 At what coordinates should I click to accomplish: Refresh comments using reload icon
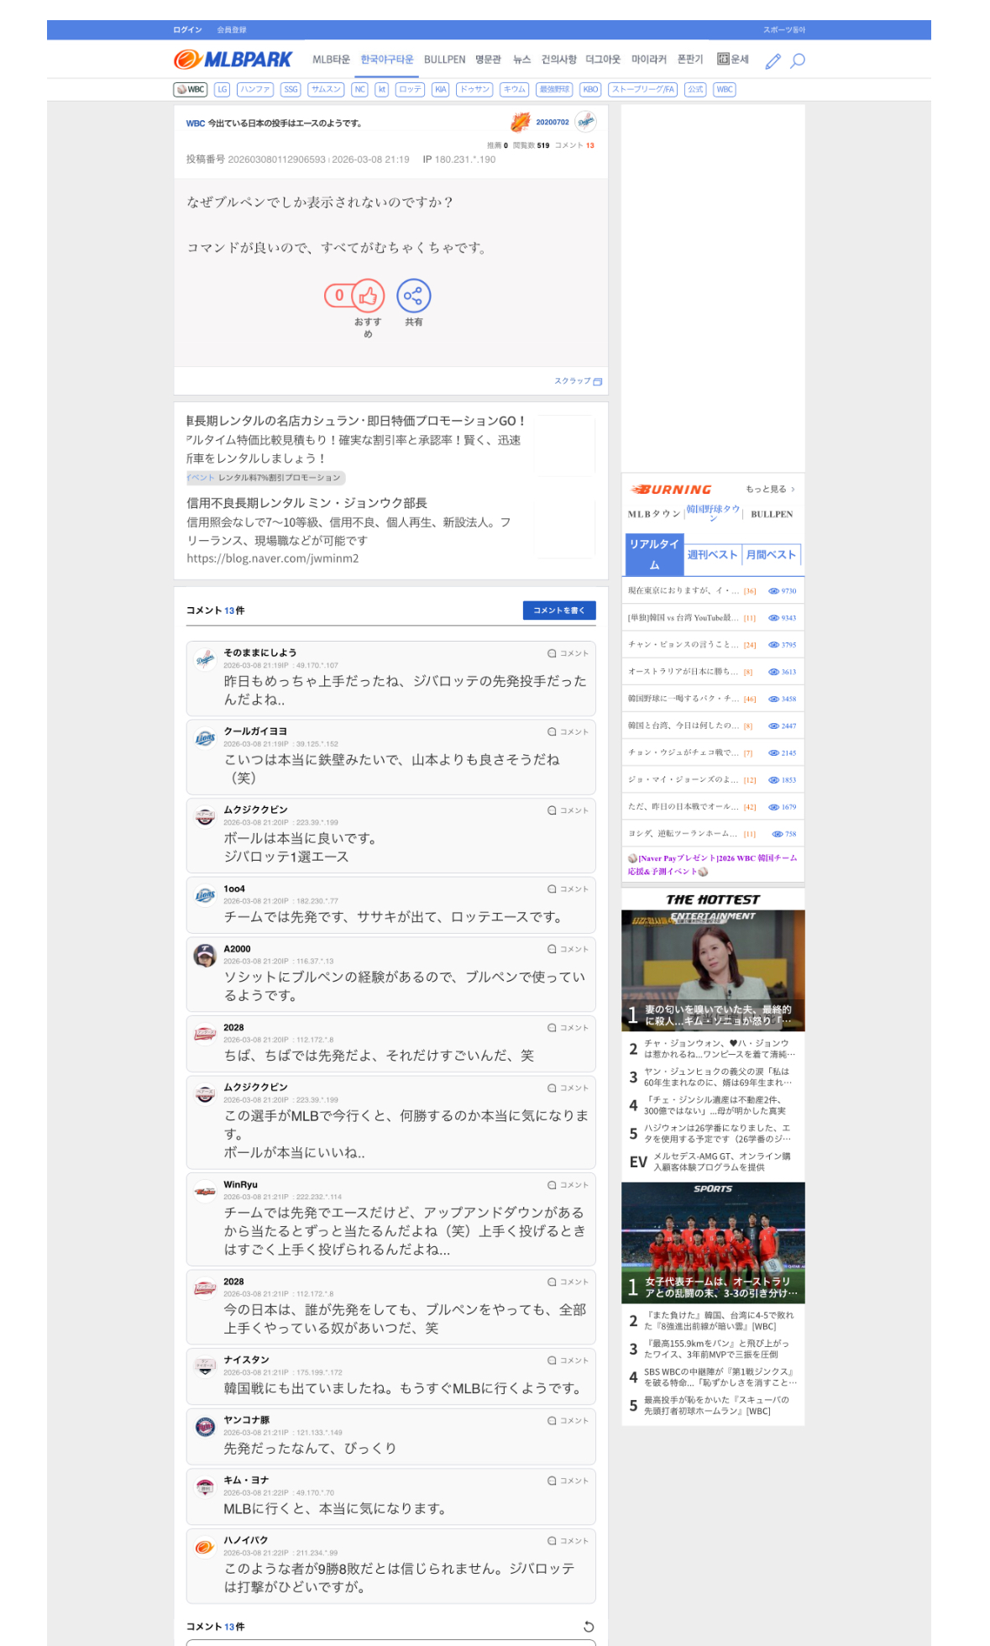click(x=589, y=1627)
